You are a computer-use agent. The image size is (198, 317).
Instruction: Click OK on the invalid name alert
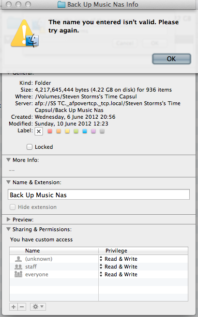coord(171,59)
